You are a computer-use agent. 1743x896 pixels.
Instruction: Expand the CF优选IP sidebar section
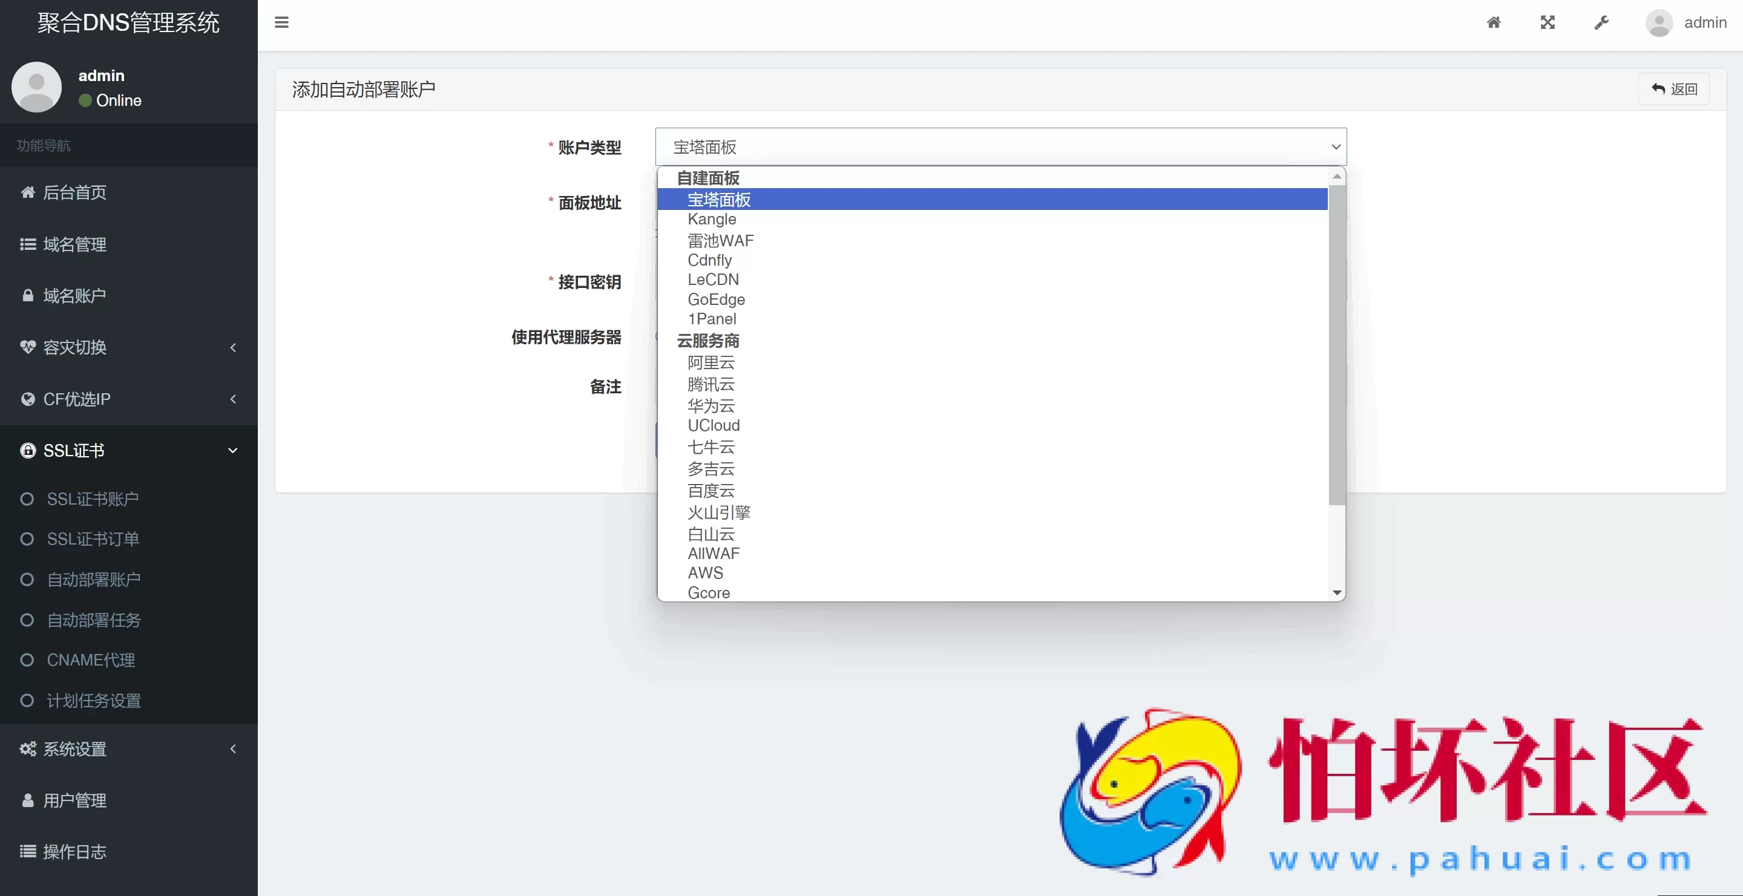tap(128, 399)
